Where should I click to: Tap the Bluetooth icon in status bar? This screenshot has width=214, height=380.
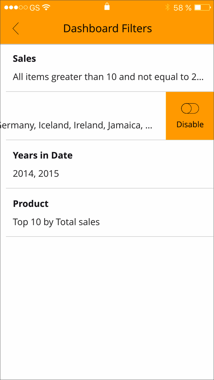click(167, 7)
